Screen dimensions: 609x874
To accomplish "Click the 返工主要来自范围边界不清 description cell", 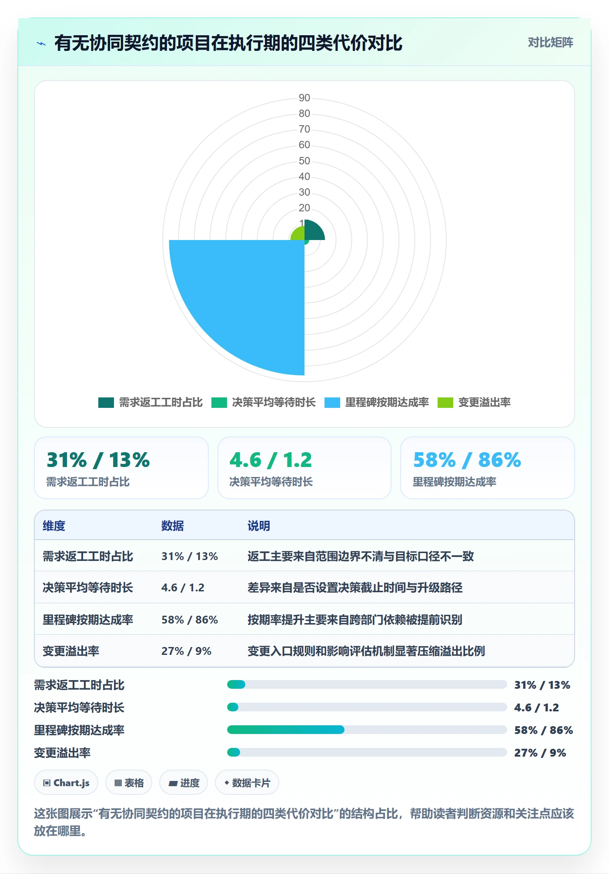I will pyautogui.click(x=361, y=557).
